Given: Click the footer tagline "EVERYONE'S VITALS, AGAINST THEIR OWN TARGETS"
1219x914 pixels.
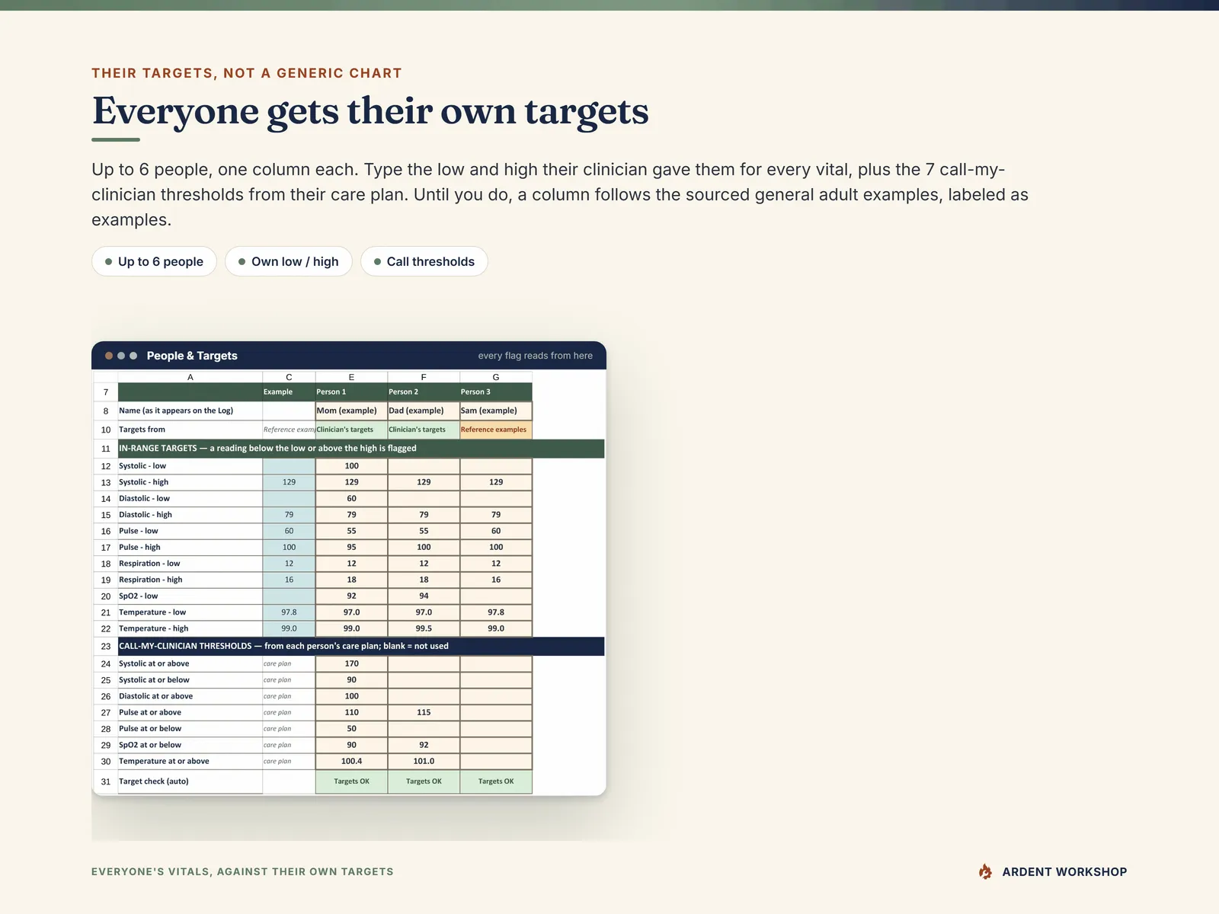Looking at the screenshot, I should coord(242,871).
